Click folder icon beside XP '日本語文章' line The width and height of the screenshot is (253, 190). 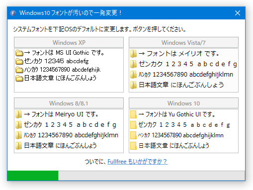[19, 78]
